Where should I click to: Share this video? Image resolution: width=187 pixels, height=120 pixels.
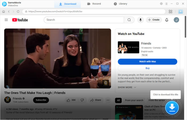96,100
